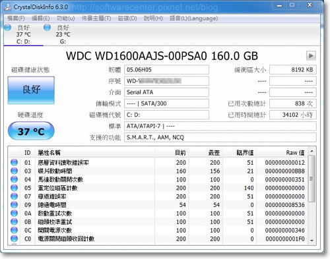Select attribute row 底層資料讀取錯誤率
The width and height of the screenshot is (330, 259).
[x=158, y=163]
